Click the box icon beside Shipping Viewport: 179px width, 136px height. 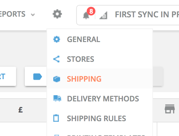click(x=57, y=79)
